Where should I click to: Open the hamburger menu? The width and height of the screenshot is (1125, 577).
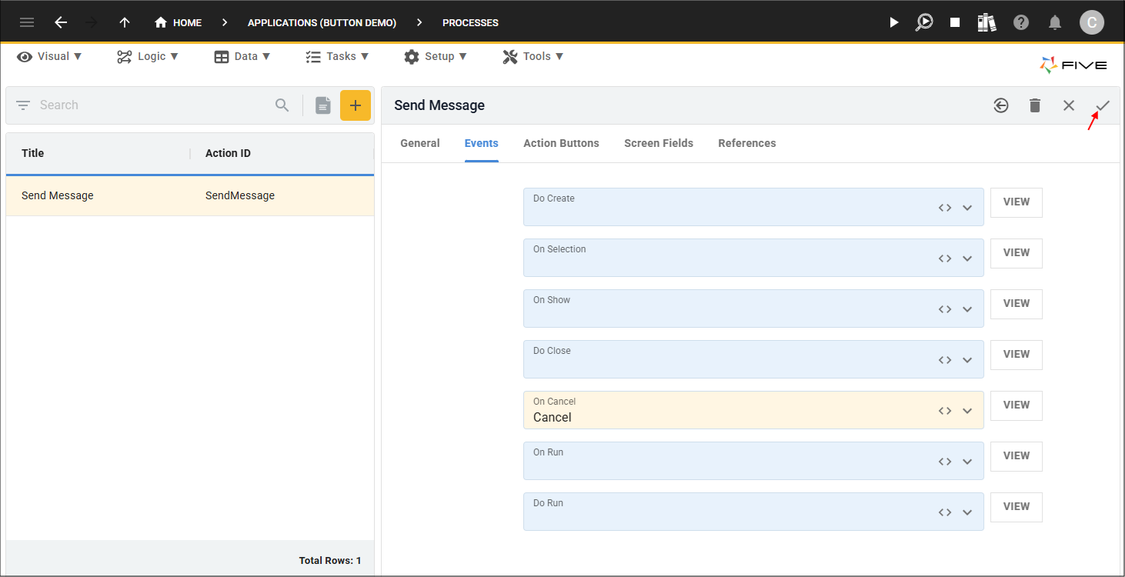[27, 22]
